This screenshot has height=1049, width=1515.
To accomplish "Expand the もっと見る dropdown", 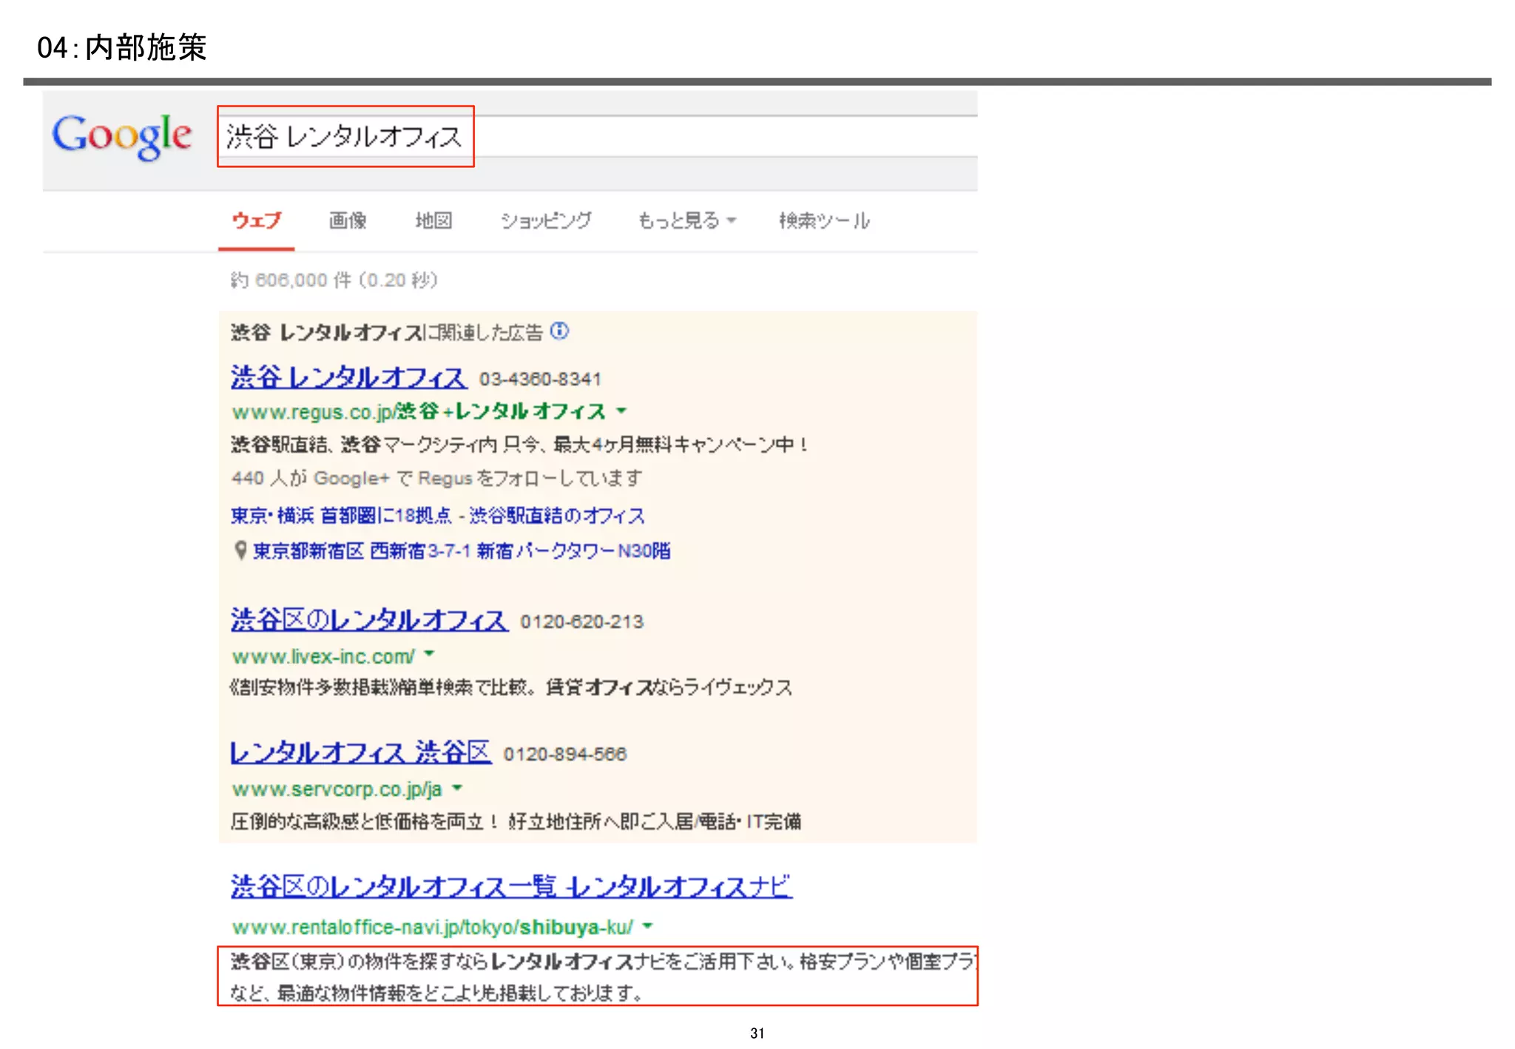I will tap(687, 220).
